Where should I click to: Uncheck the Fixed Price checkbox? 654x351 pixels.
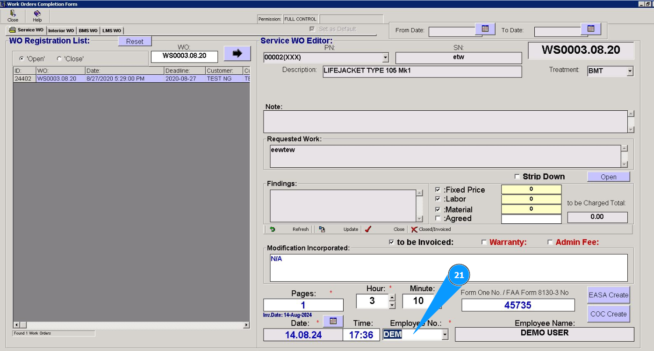pyautogui.click(x=438, y=190)
